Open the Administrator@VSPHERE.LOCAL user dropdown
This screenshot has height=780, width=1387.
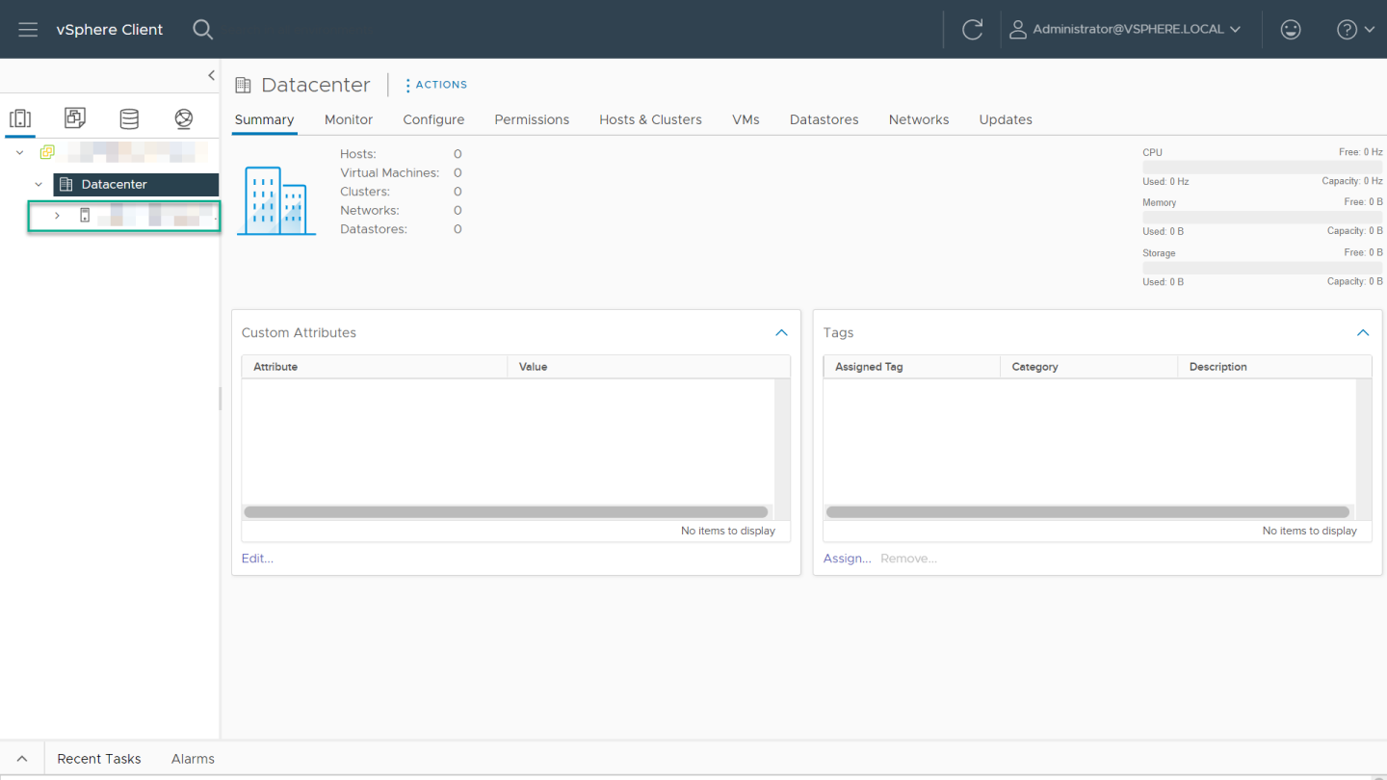click(x=1125, y=29)
